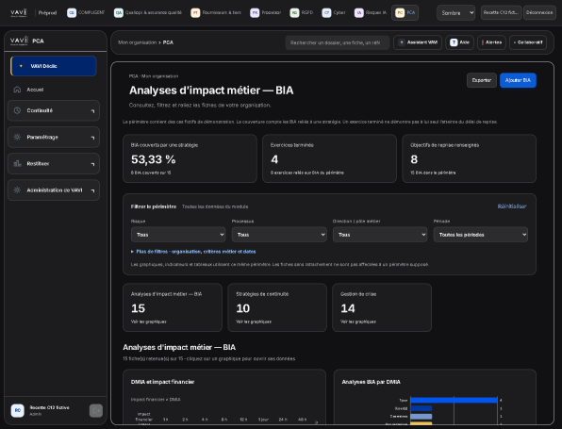Click the VAVI logo in the sidebar header
This screenshot has width=562, height=429.
tap(19, 41)
